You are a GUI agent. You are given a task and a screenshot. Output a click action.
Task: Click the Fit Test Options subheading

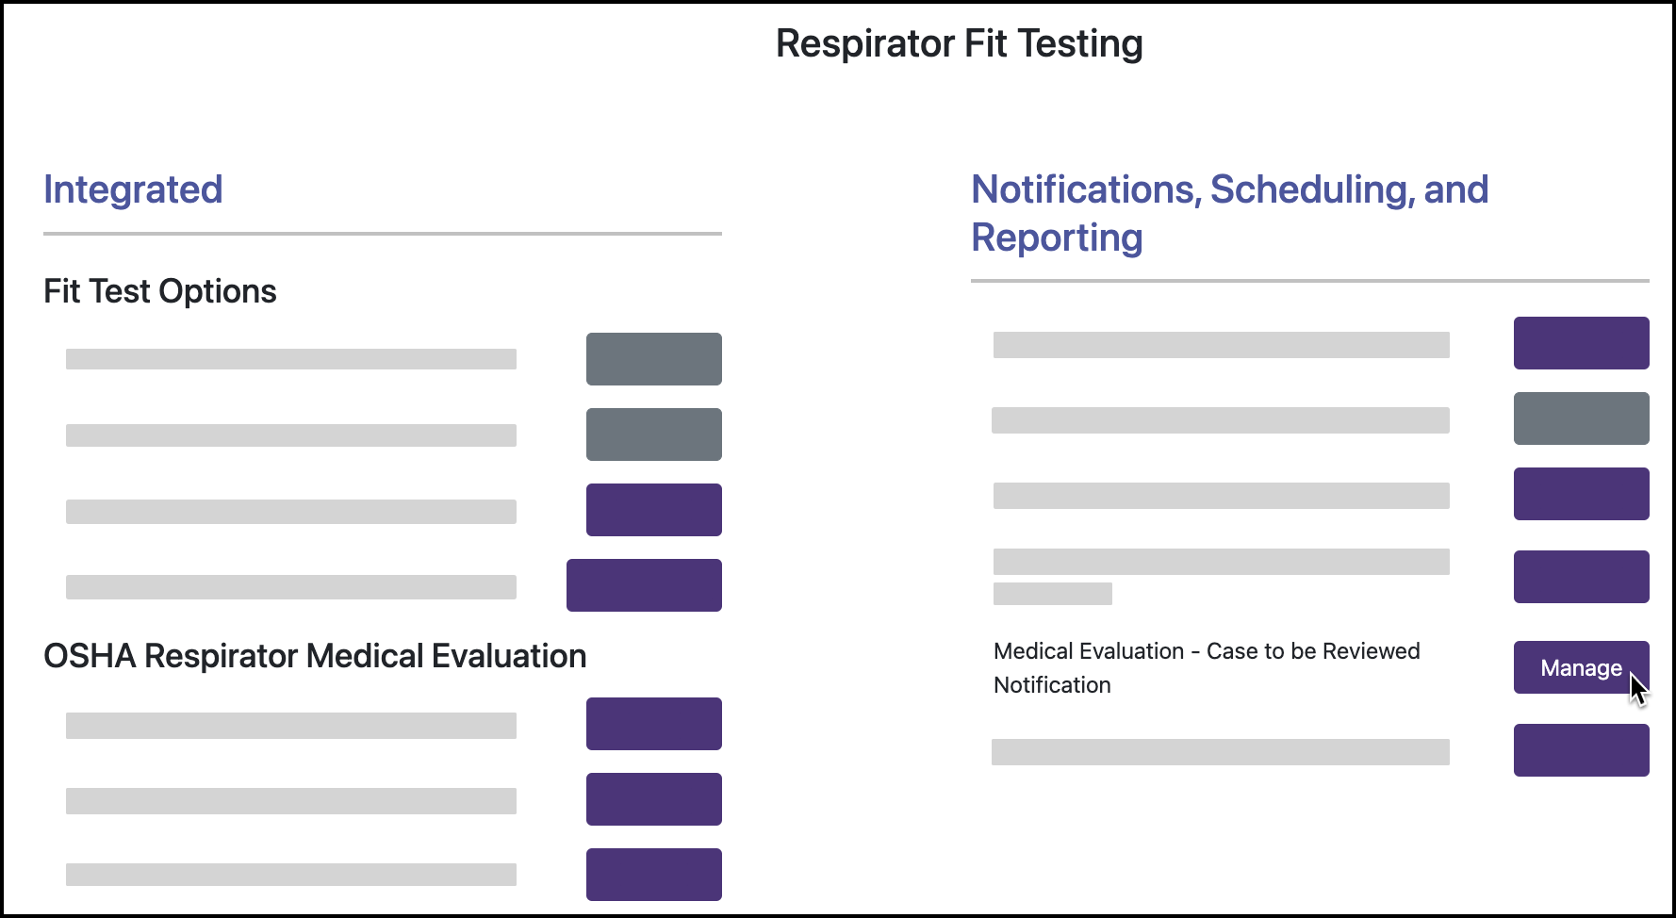click(x=160, y=291)
